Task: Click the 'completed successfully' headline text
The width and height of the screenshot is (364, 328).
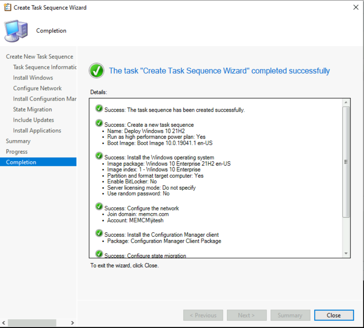Action: (x=219, y=71)
